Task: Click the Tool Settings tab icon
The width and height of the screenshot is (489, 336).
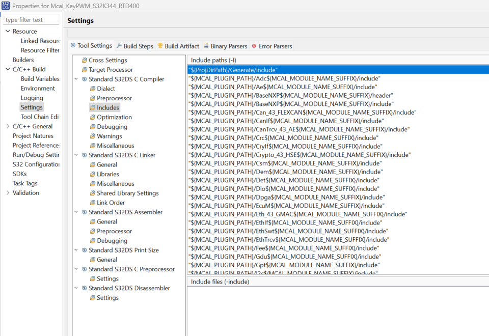Action: (73, 45)
